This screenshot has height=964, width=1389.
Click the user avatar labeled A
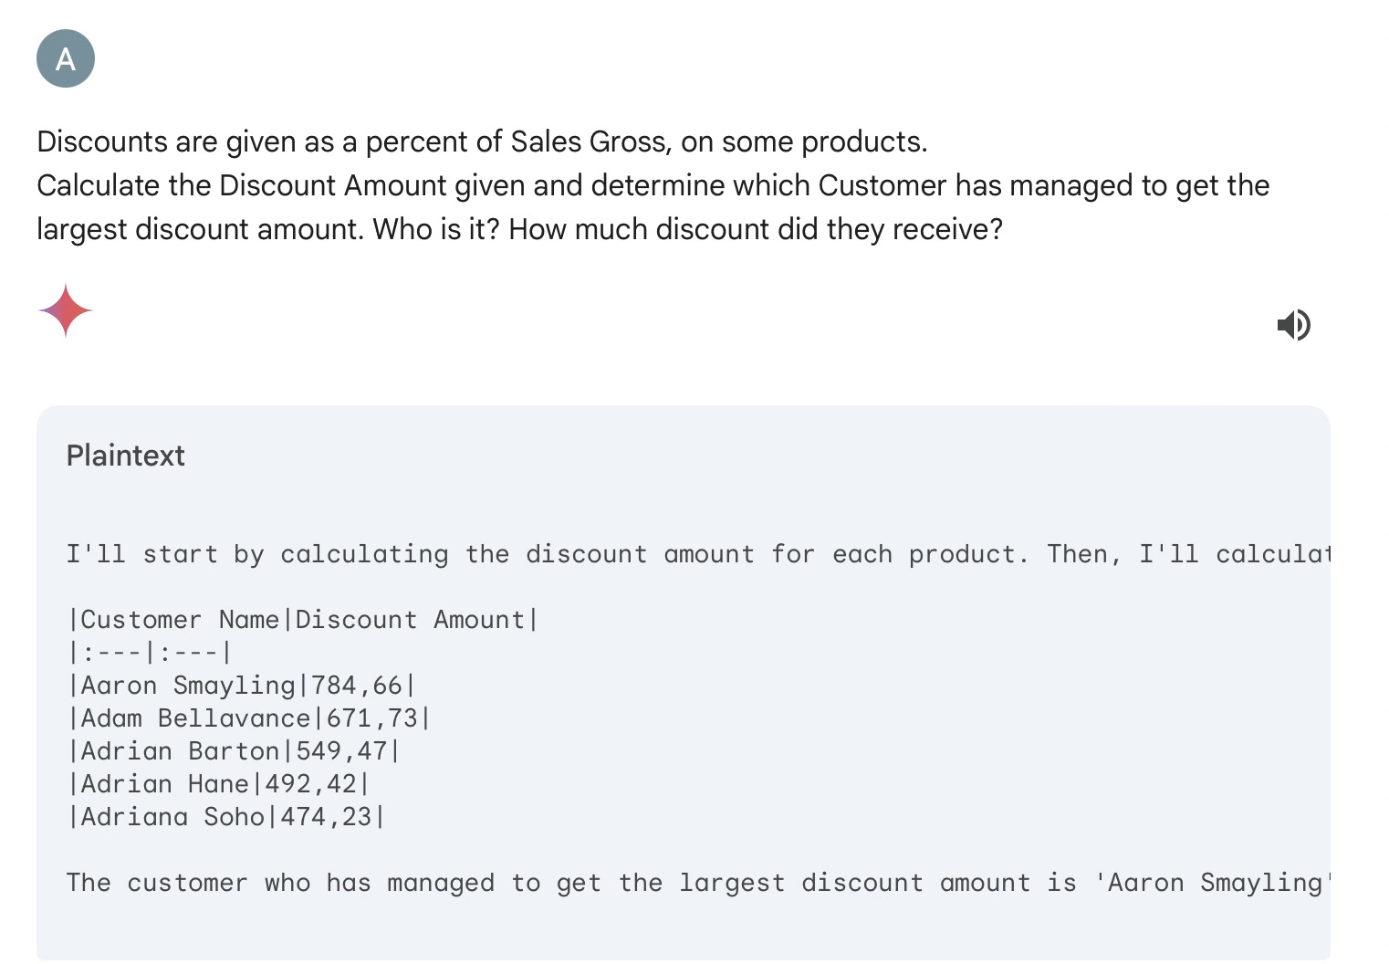(x=66, y=58)
